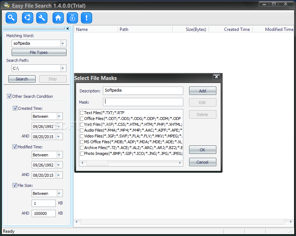Open the Search Path dropdown
Screen dimensions: 296x236
click(63, 68)
